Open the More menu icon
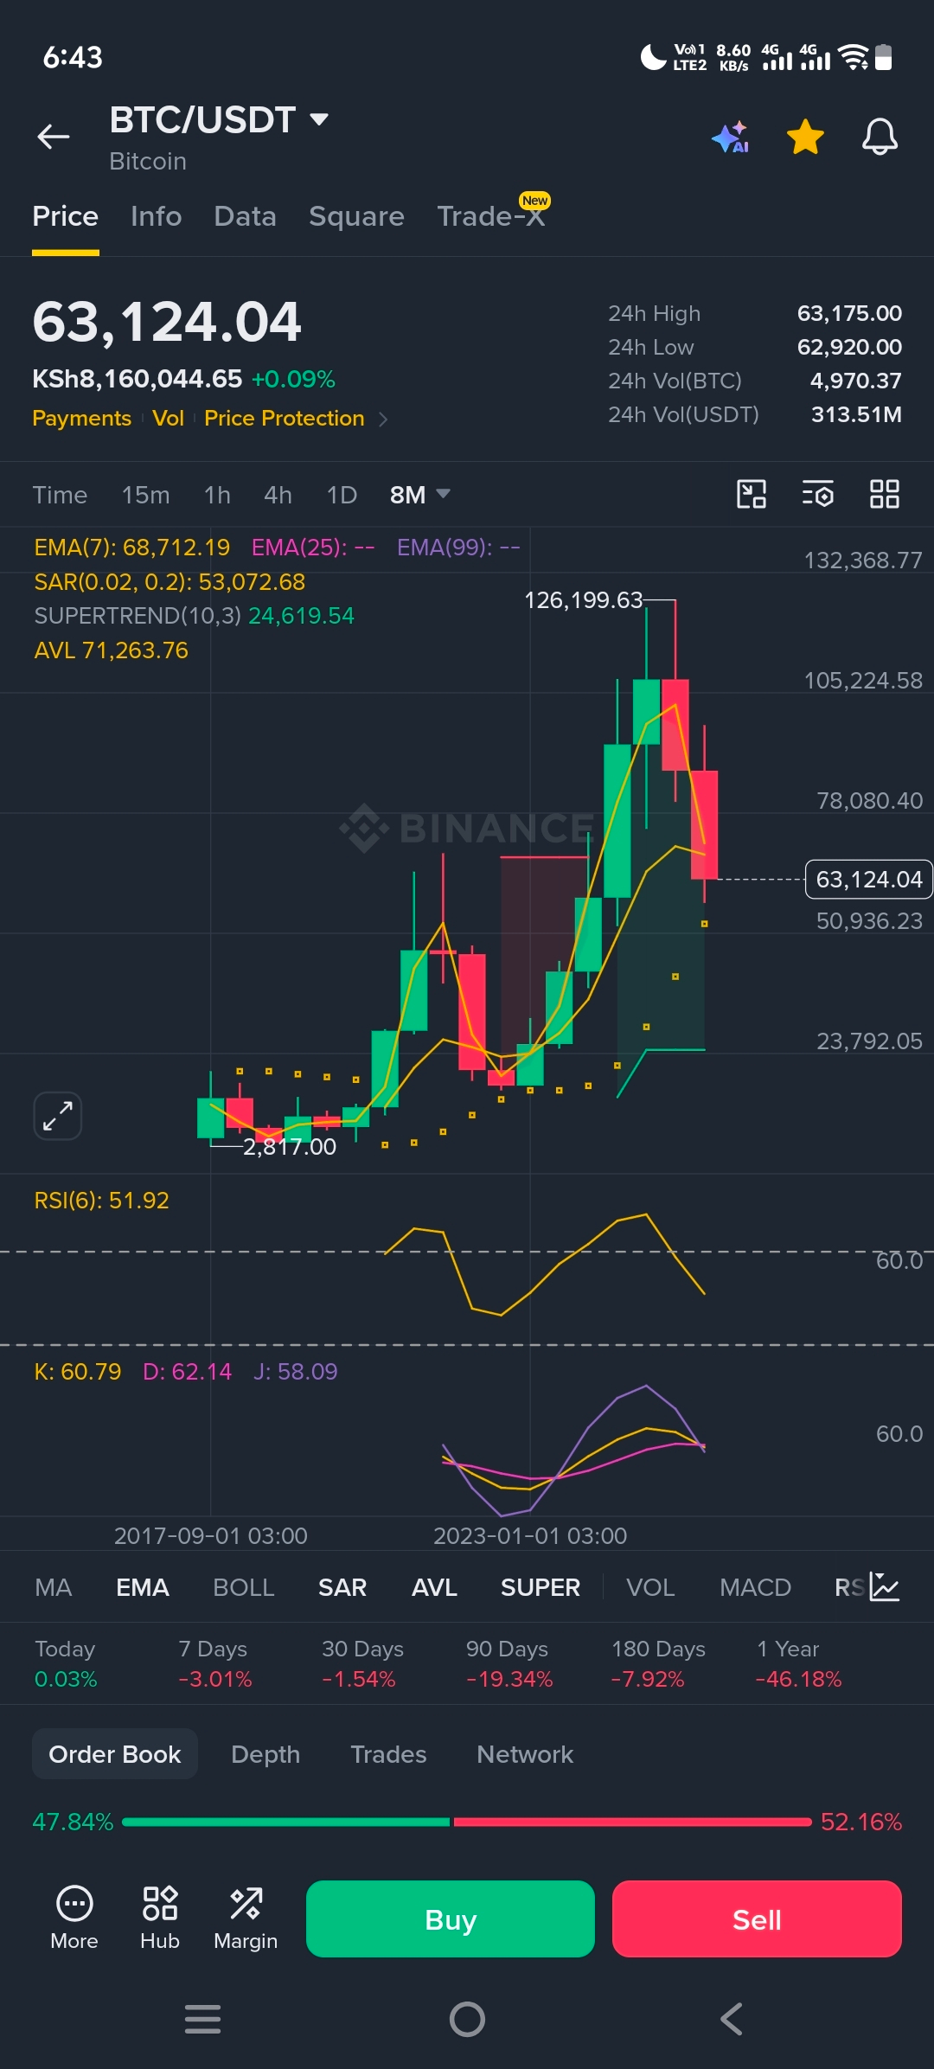Viewport: 934px width, 2069px height. [74, 1918]
